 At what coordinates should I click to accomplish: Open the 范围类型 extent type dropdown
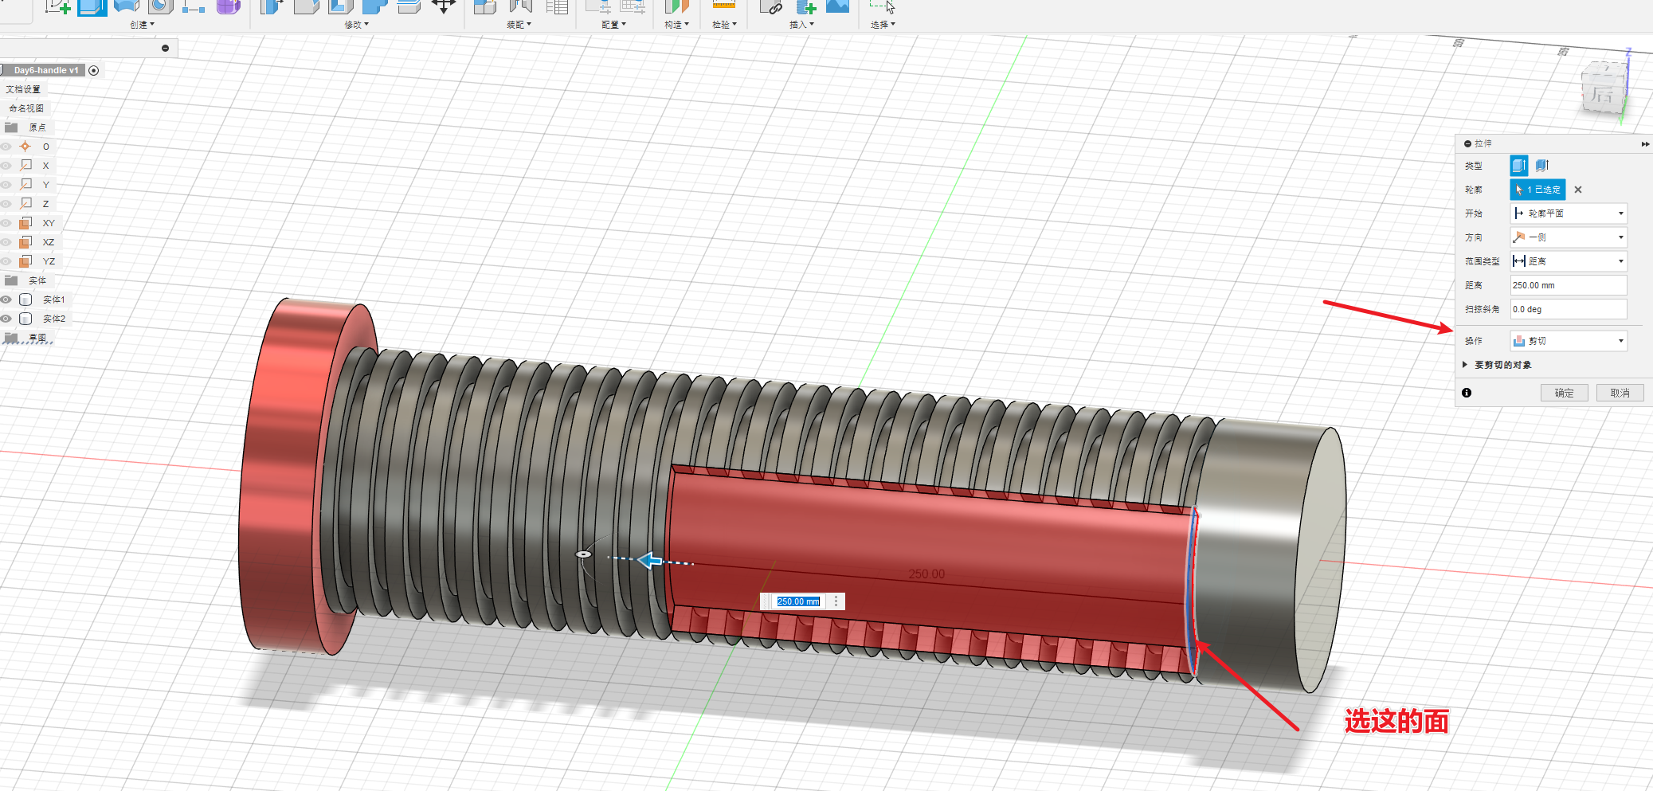click(x=1568, y=261)
